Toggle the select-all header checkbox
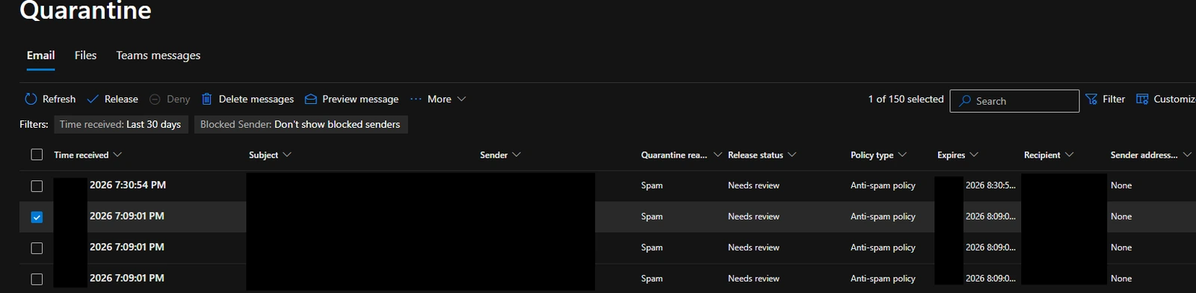This screenshot has height=293, width=1196. click(37, 155)
